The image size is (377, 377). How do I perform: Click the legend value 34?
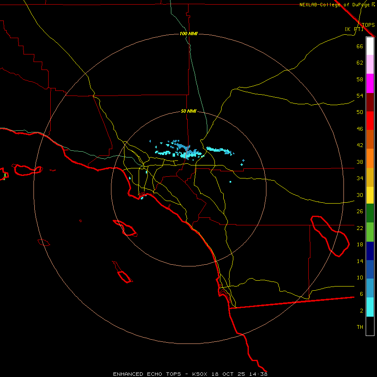tap(360, 178)
